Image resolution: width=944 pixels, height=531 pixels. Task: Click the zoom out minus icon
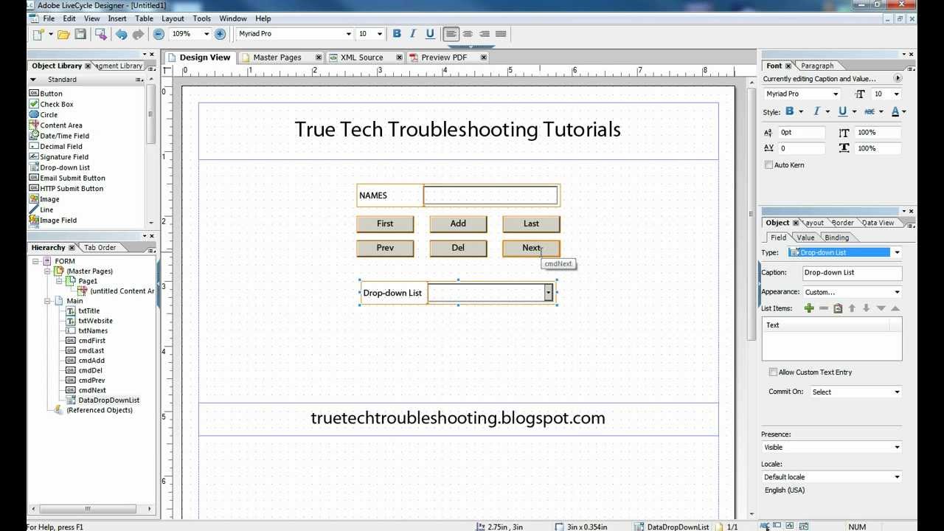[x=159, y=34]
